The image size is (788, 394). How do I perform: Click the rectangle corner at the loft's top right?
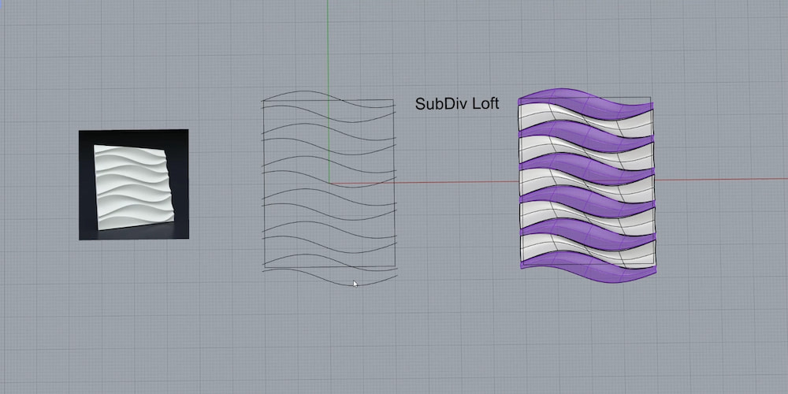tap(651, 98)
